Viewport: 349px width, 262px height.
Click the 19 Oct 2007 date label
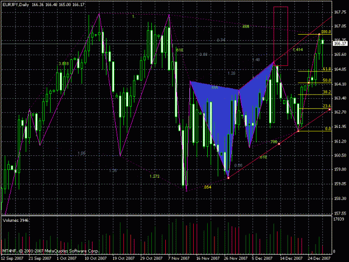[x=124, y=258]
